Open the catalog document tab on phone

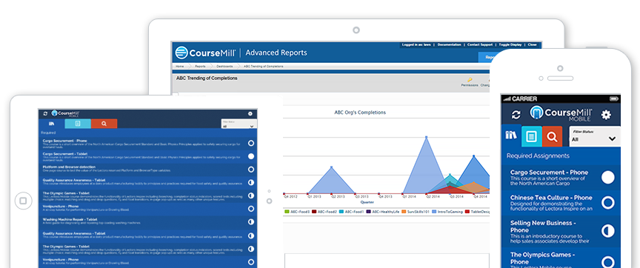click(x=531, y=136)
